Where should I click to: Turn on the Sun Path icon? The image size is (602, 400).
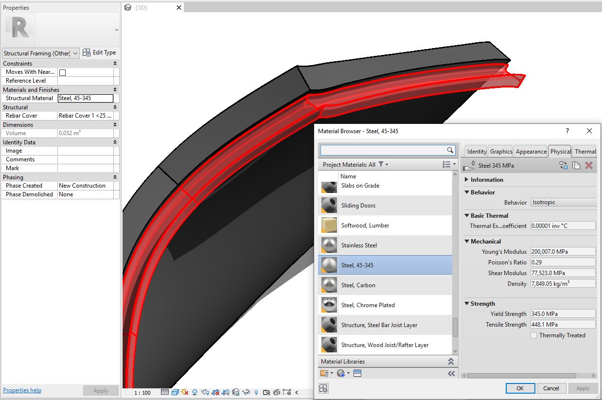click(185, 392)
